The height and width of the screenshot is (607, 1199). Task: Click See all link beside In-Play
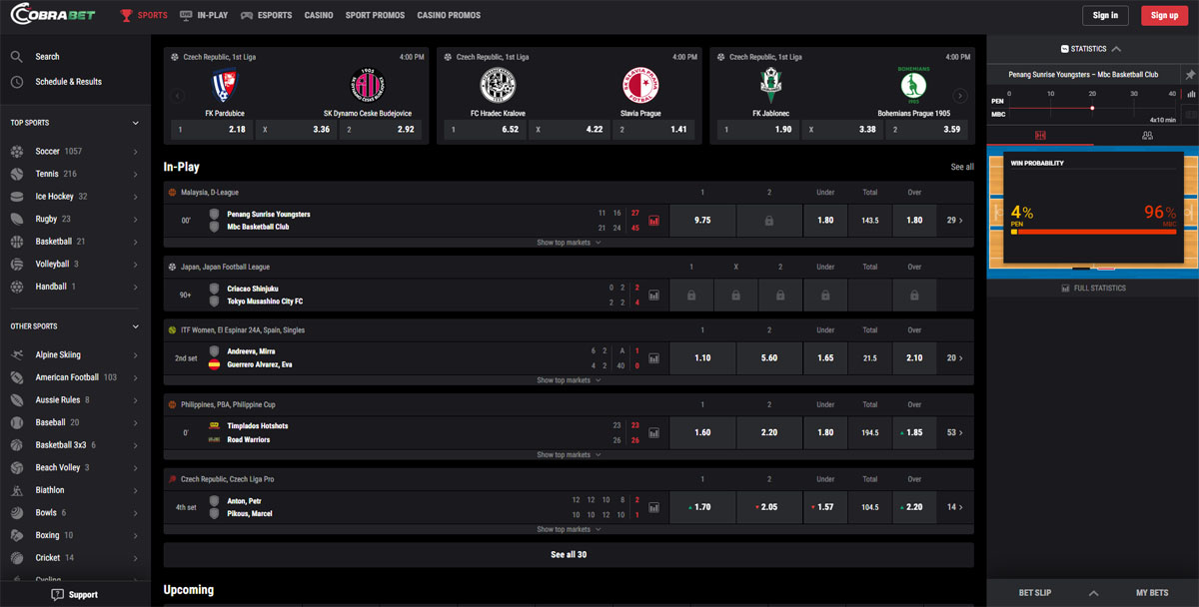(962, 167)
